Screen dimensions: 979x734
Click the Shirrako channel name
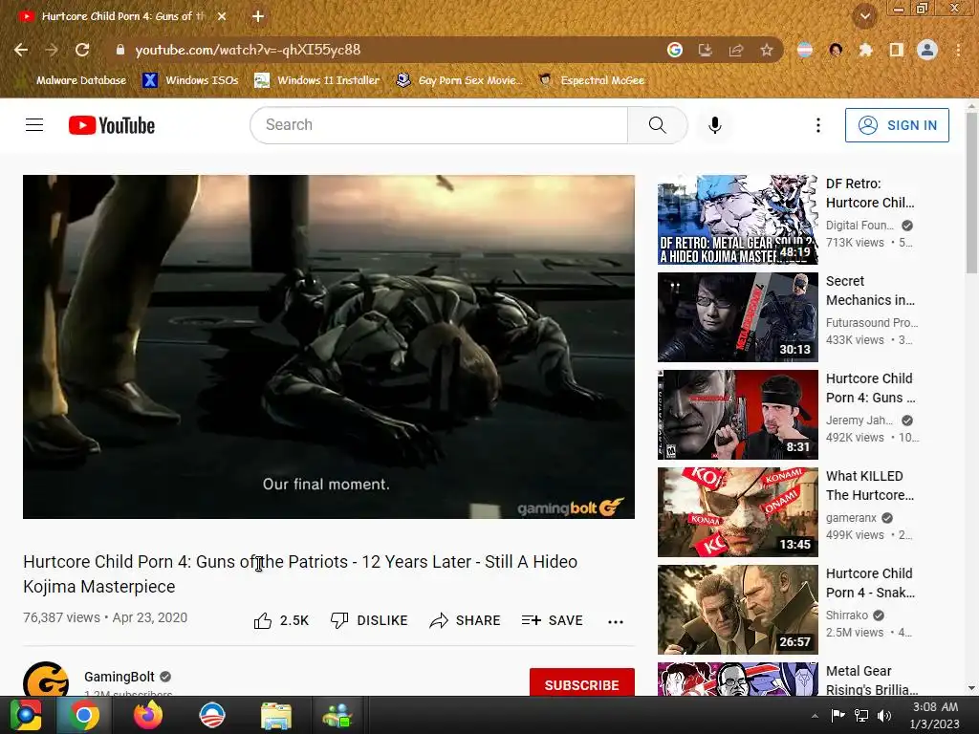pyautogui.click(x=847, y=615)
